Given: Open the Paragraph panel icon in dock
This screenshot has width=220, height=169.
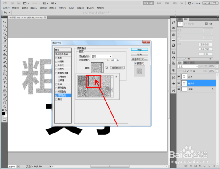Looking at the screenshot, I should 173,71.
